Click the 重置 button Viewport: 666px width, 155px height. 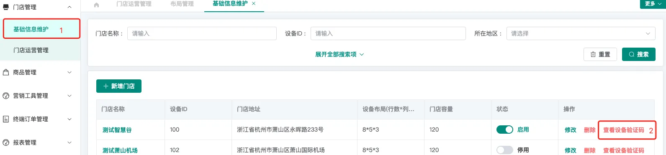(600, 54)
